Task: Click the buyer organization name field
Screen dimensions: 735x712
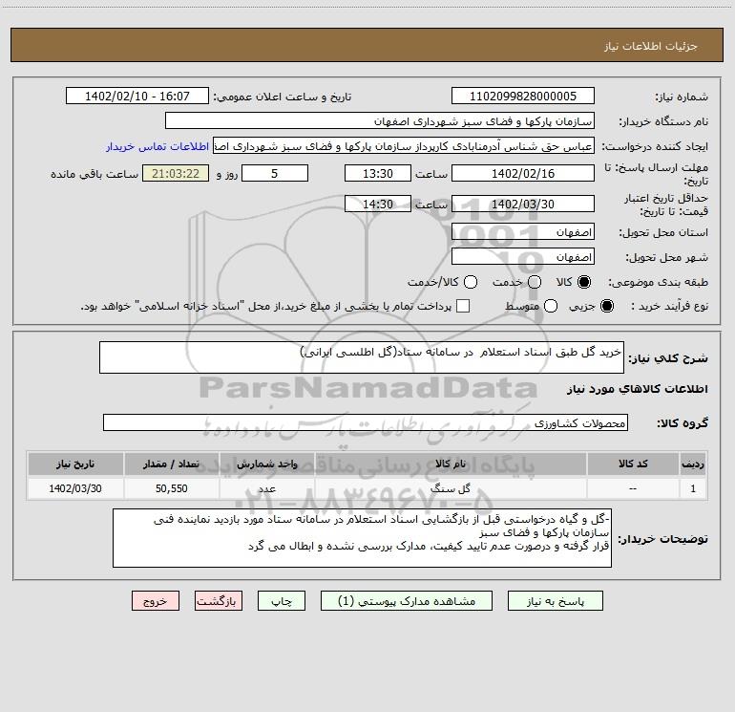Action: (380, 120)
